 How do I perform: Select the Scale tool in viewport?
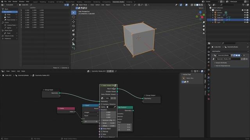73,30
